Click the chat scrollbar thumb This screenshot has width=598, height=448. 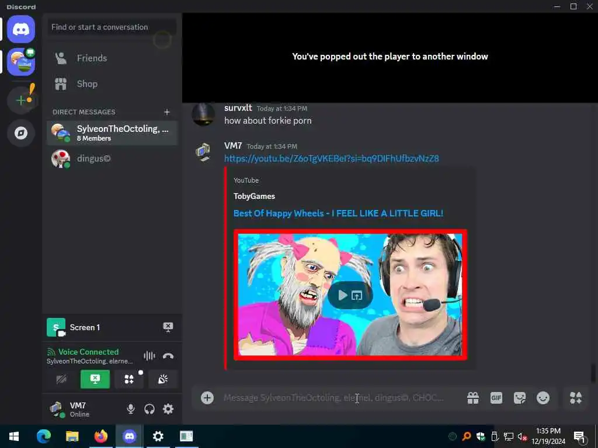593,373
